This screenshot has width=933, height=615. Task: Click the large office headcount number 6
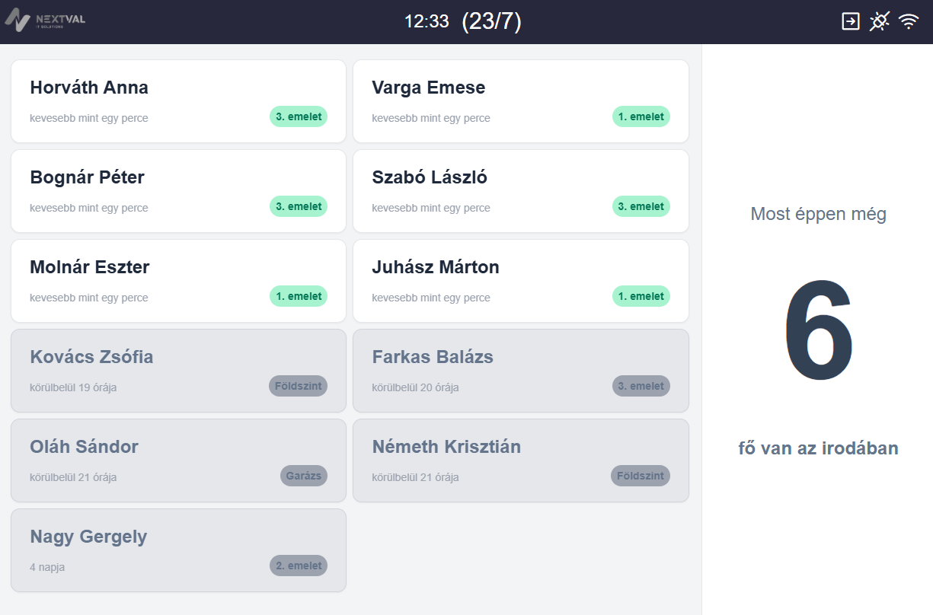818,331
